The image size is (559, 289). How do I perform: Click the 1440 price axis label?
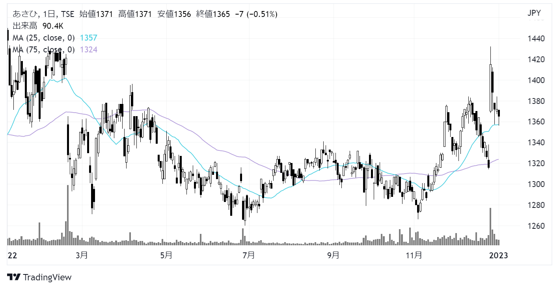[x=535, y=39]
